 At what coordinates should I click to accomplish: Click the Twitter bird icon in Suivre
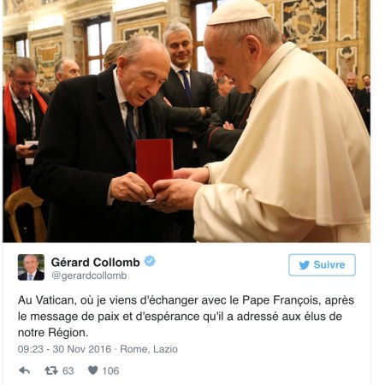point(305,265)
